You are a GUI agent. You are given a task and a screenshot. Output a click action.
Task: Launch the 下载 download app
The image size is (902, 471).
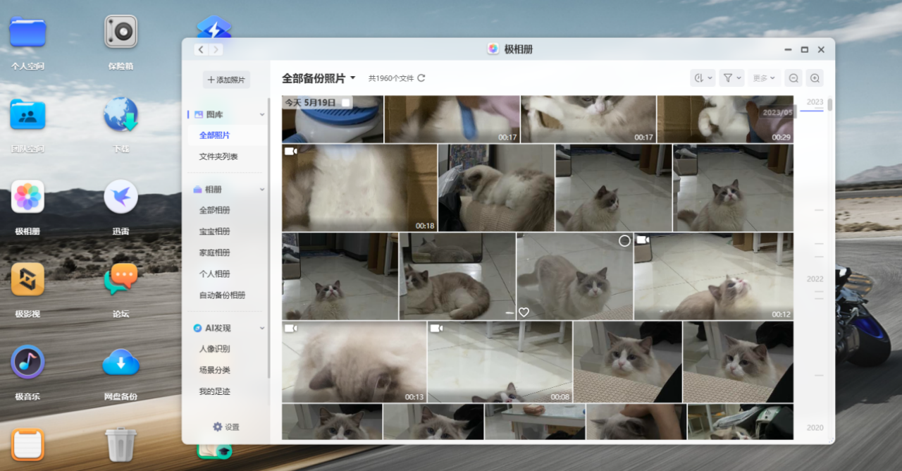121,115
